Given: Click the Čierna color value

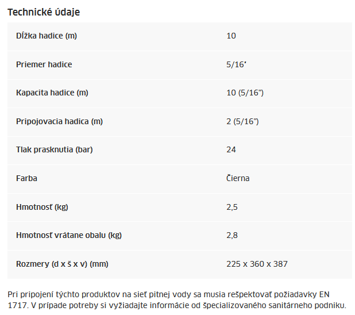Looking at the screenshot, I should [x=238, y=178].
